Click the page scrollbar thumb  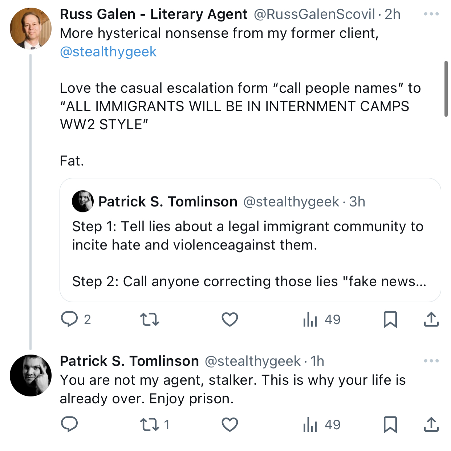(x=446, y=89)
